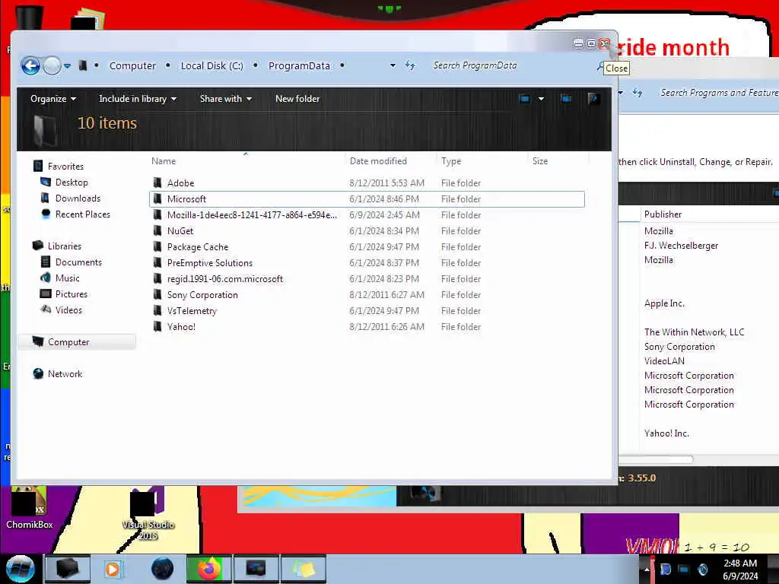Screen dimensions: 779x584
Task: Open the Organize menu
Action: coord(53,99)
